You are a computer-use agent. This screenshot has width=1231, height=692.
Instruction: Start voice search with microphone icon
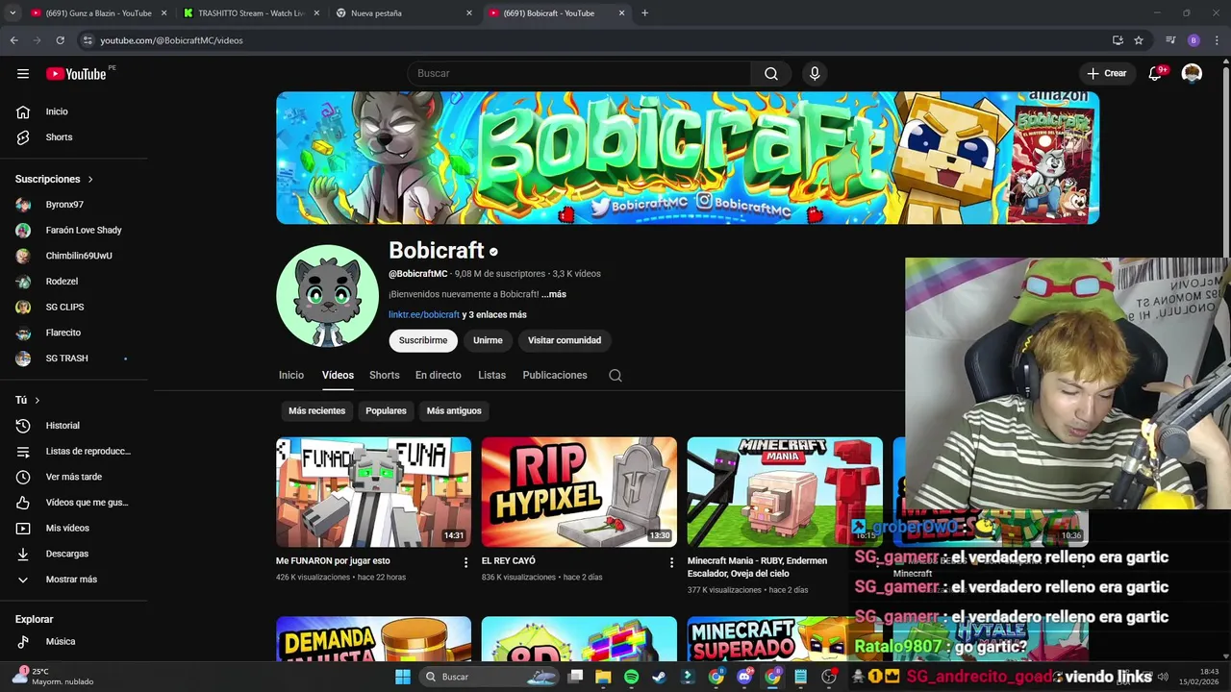(x=815, y=74)
